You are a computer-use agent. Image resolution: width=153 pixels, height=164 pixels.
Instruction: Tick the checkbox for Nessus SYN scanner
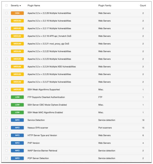(x=6, y=128)
